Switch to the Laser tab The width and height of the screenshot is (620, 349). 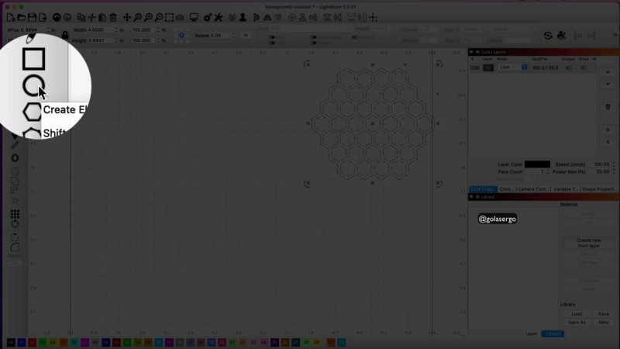pos(532,333)
